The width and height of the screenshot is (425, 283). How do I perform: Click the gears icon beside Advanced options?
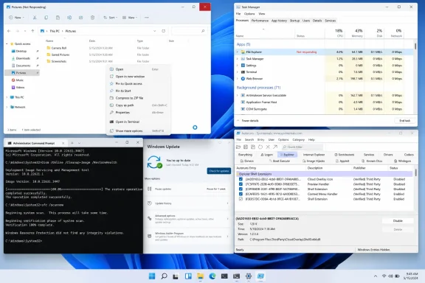click(x=149, y=219)
